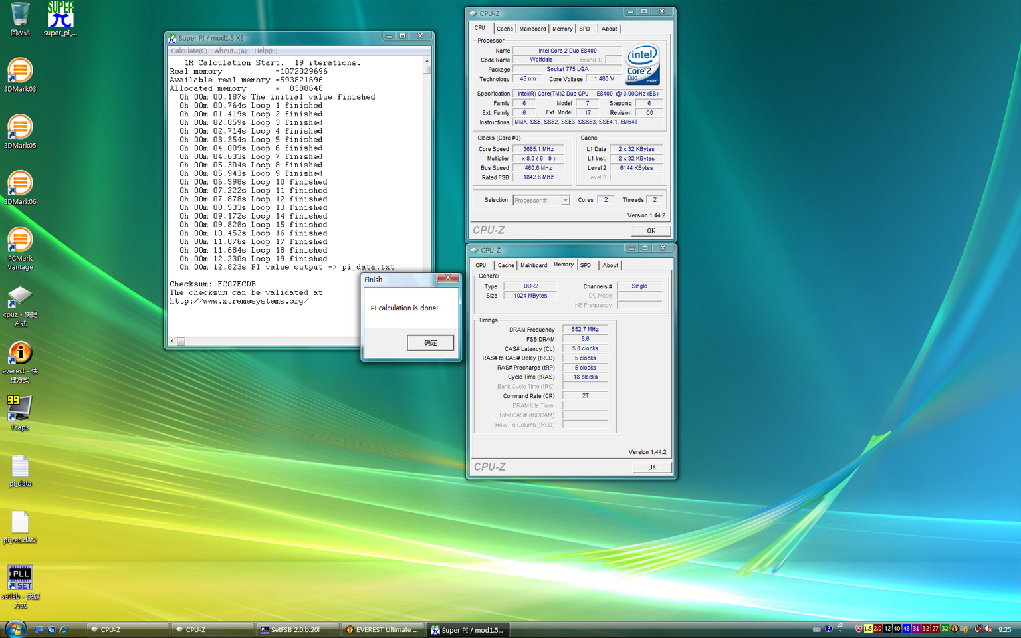Image resolution: width=1021 pixels, height=638 pixels.
Task: Click the blue help question mark tray icon
Action: coord(828,629)
